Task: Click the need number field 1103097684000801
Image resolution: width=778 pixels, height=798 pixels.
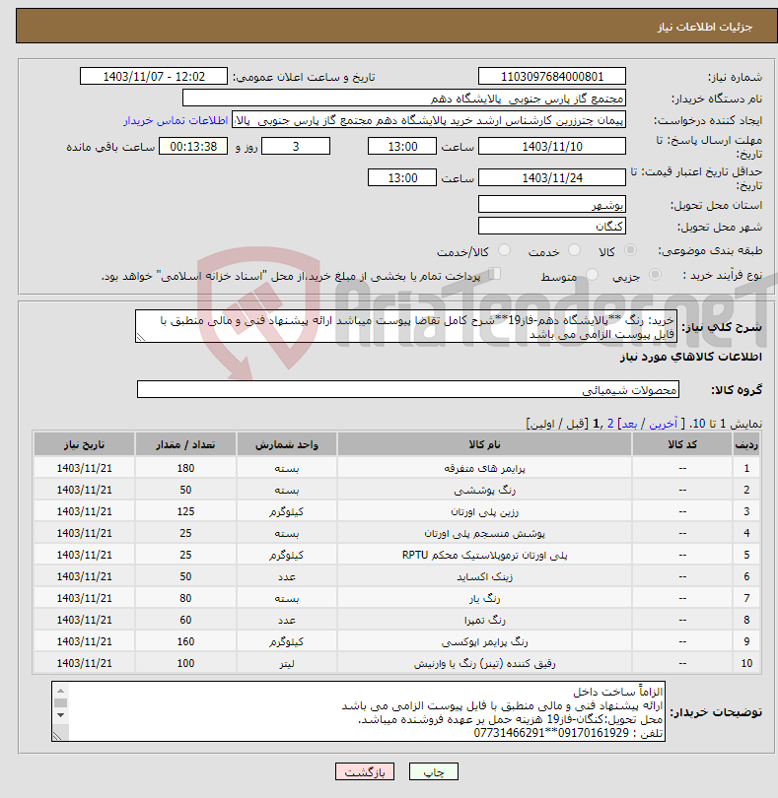Action: click(552, 76)
